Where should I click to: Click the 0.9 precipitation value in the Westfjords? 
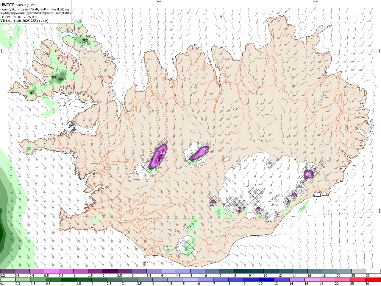coord(61,79)
